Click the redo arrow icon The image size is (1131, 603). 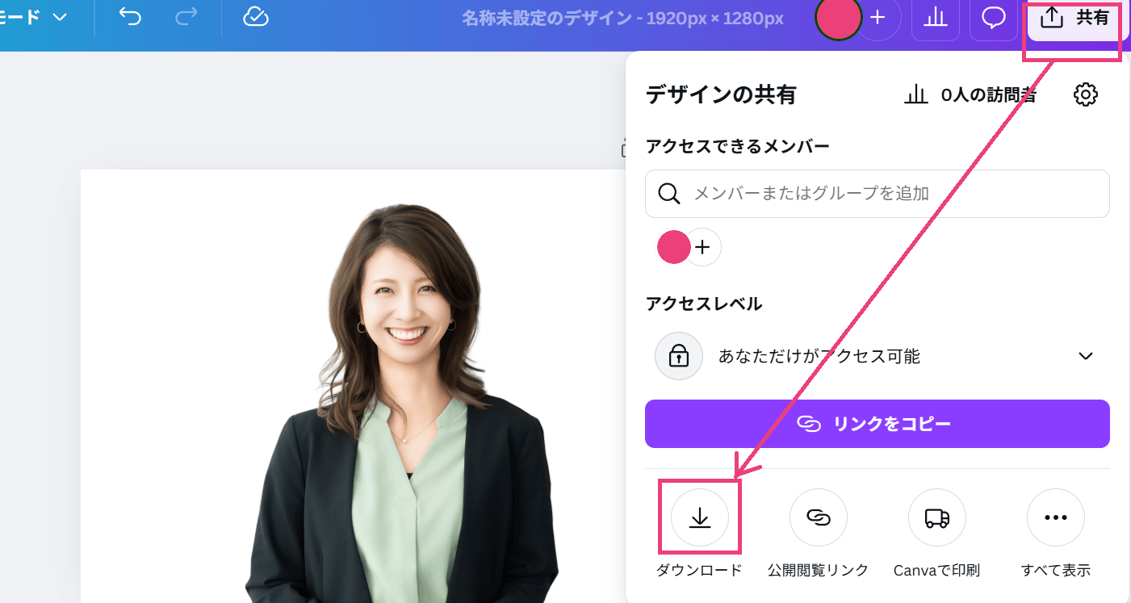[x=186, y=18]
